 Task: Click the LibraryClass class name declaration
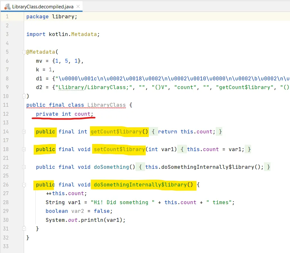(106, 105)
